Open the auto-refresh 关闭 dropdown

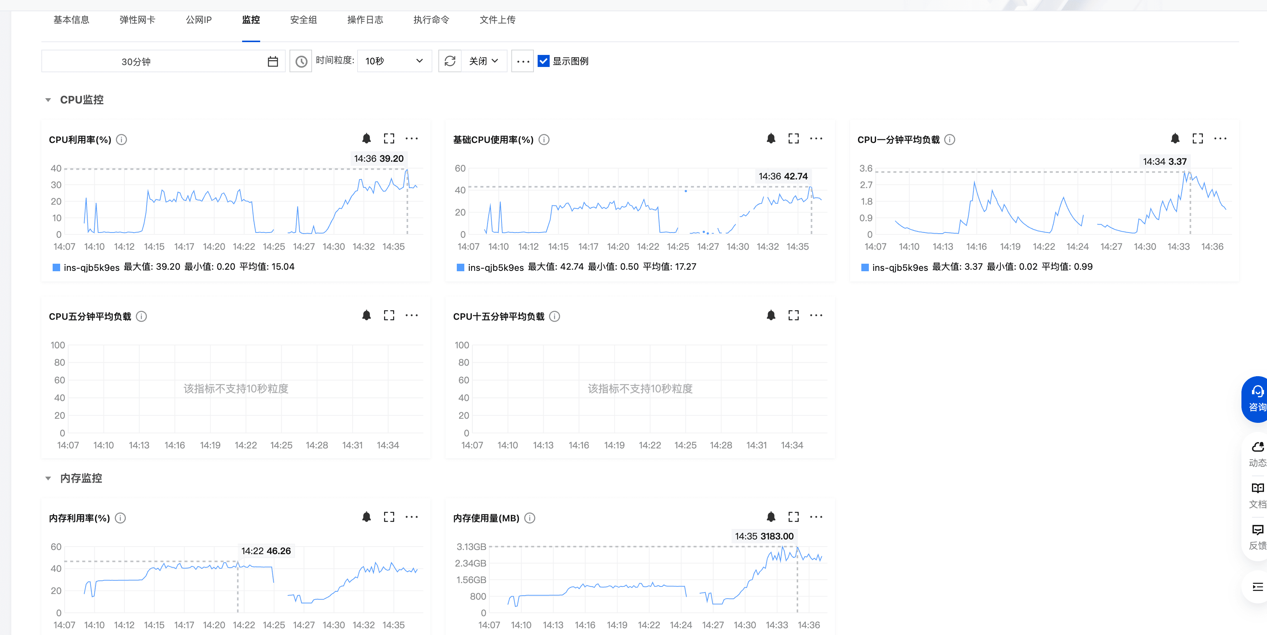point(483,61)
